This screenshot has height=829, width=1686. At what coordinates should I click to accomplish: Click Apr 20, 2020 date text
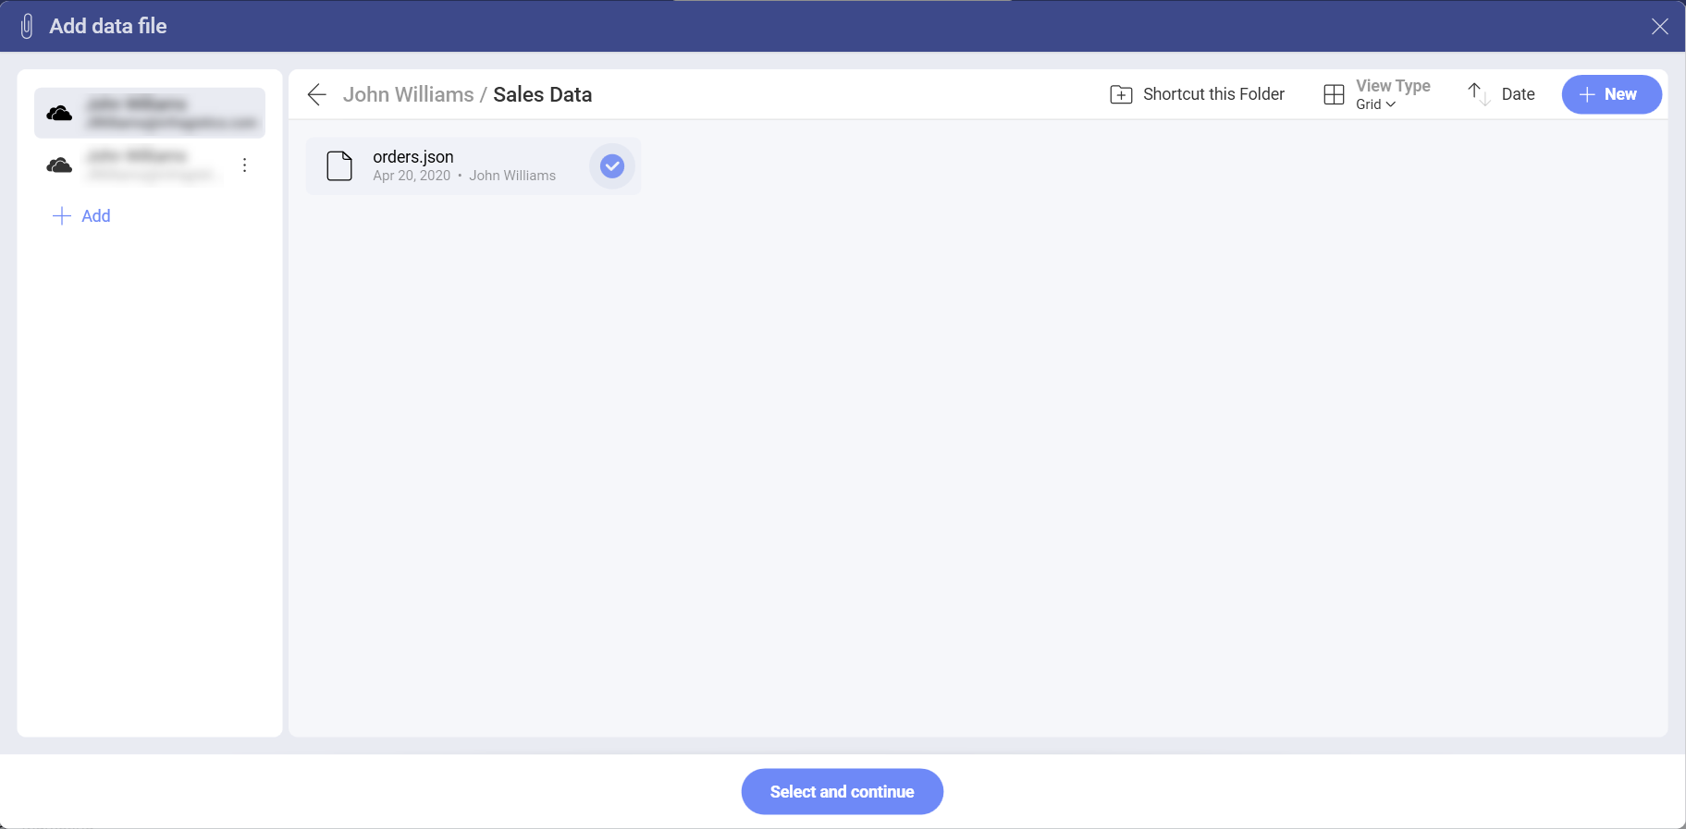(412, 176)
